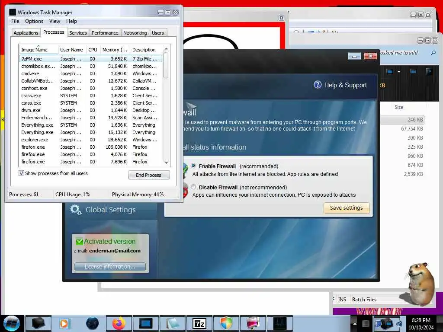Click the Size column header in file window

398,107
